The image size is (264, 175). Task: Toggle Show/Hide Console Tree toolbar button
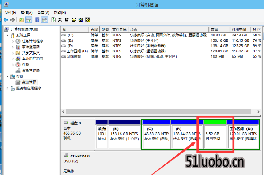(29, 20)
